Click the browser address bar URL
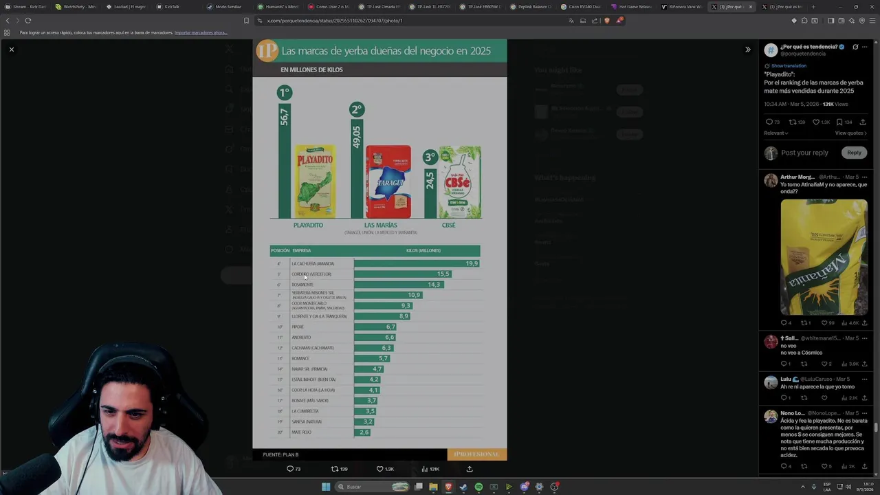 tap(334, 21)
